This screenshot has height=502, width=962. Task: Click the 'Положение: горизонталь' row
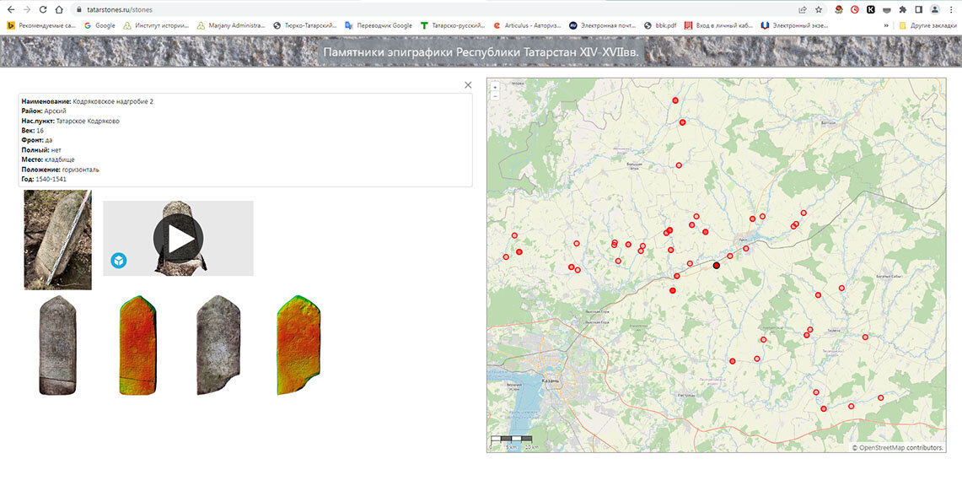point(60,170)
